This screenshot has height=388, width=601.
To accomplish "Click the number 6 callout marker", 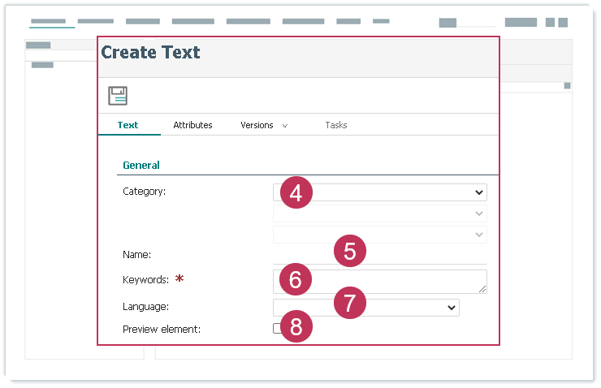I will point(296,279).
